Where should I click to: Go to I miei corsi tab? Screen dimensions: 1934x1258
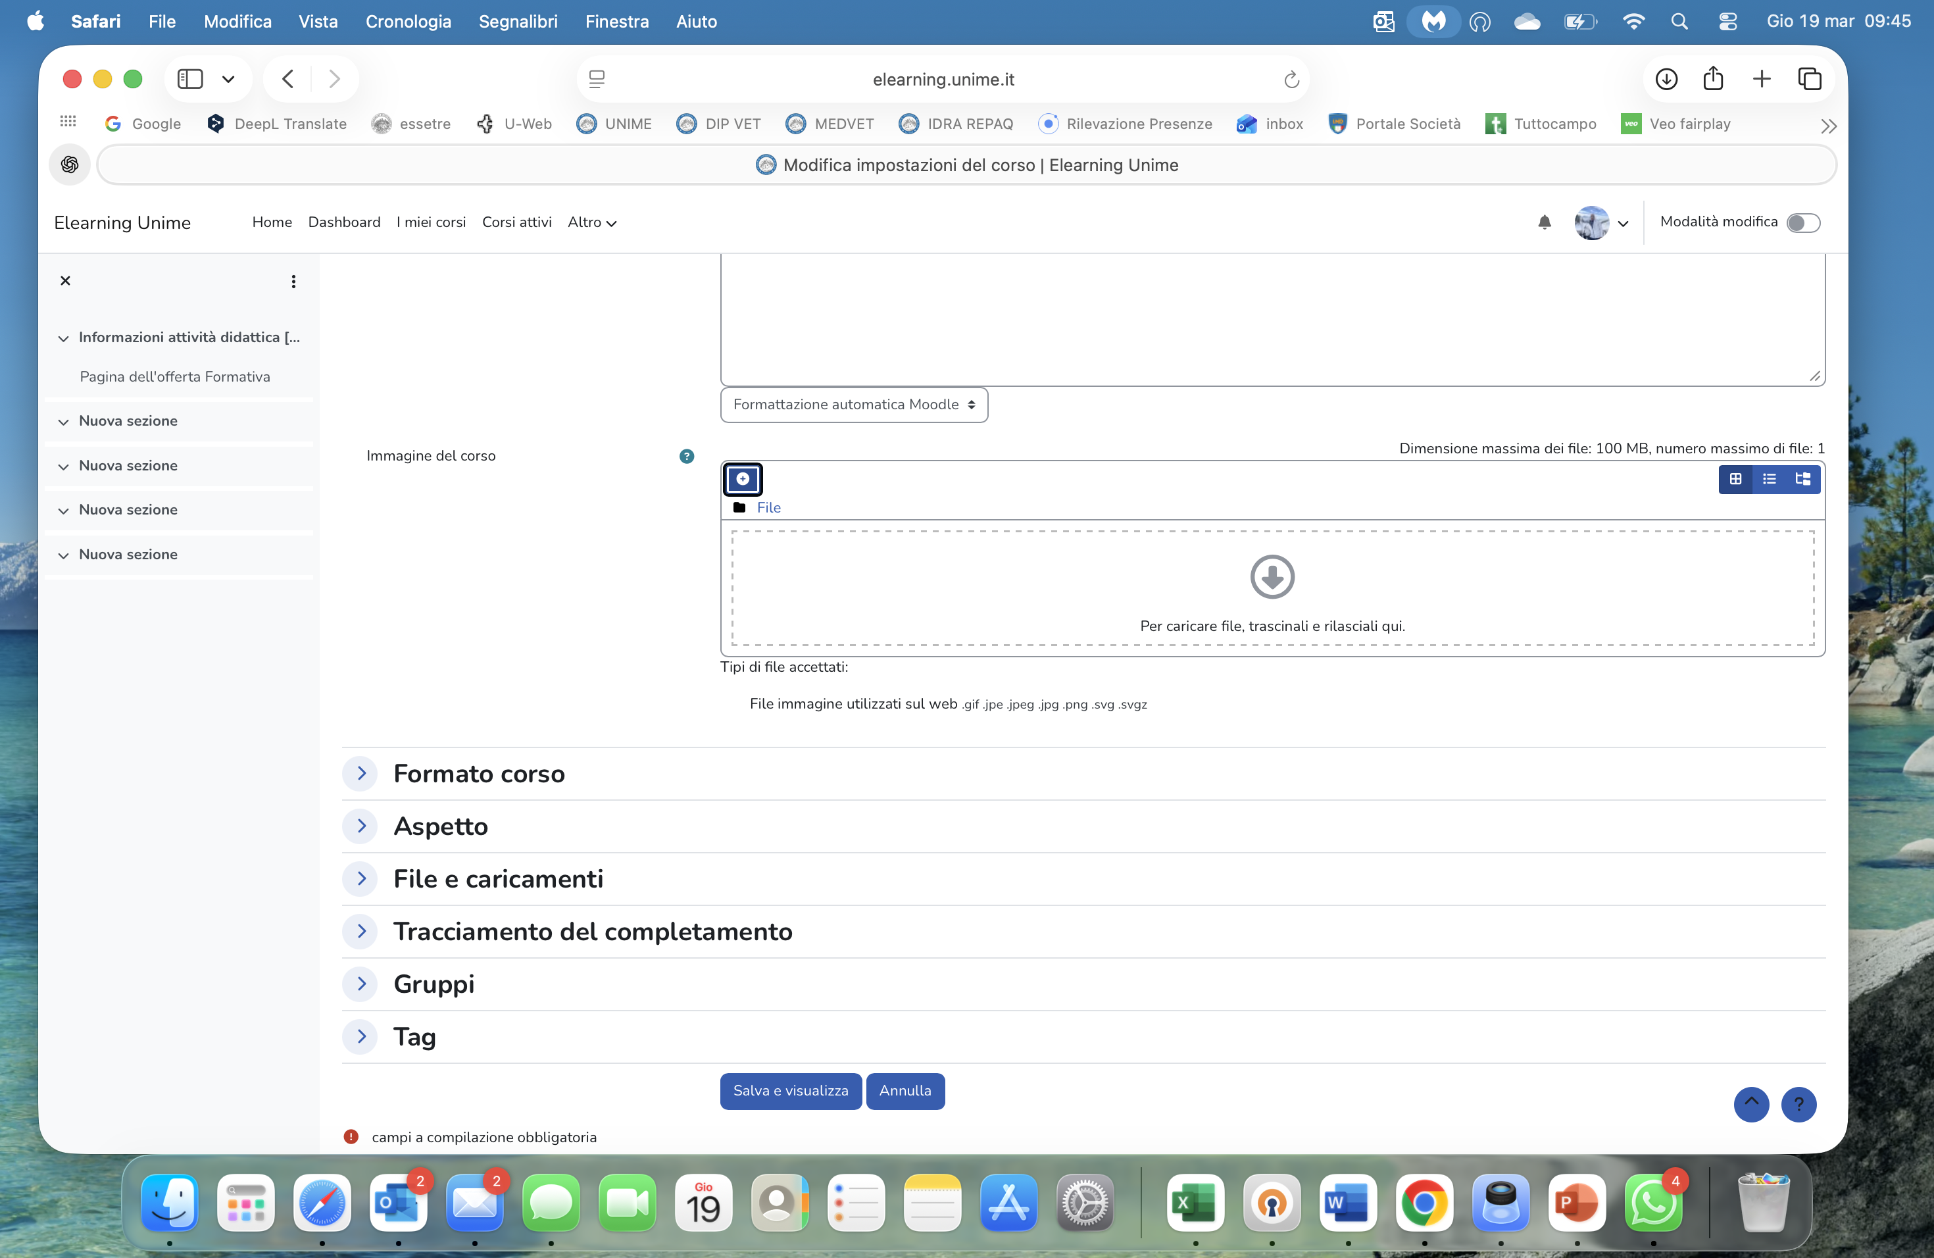pos(431,222)
